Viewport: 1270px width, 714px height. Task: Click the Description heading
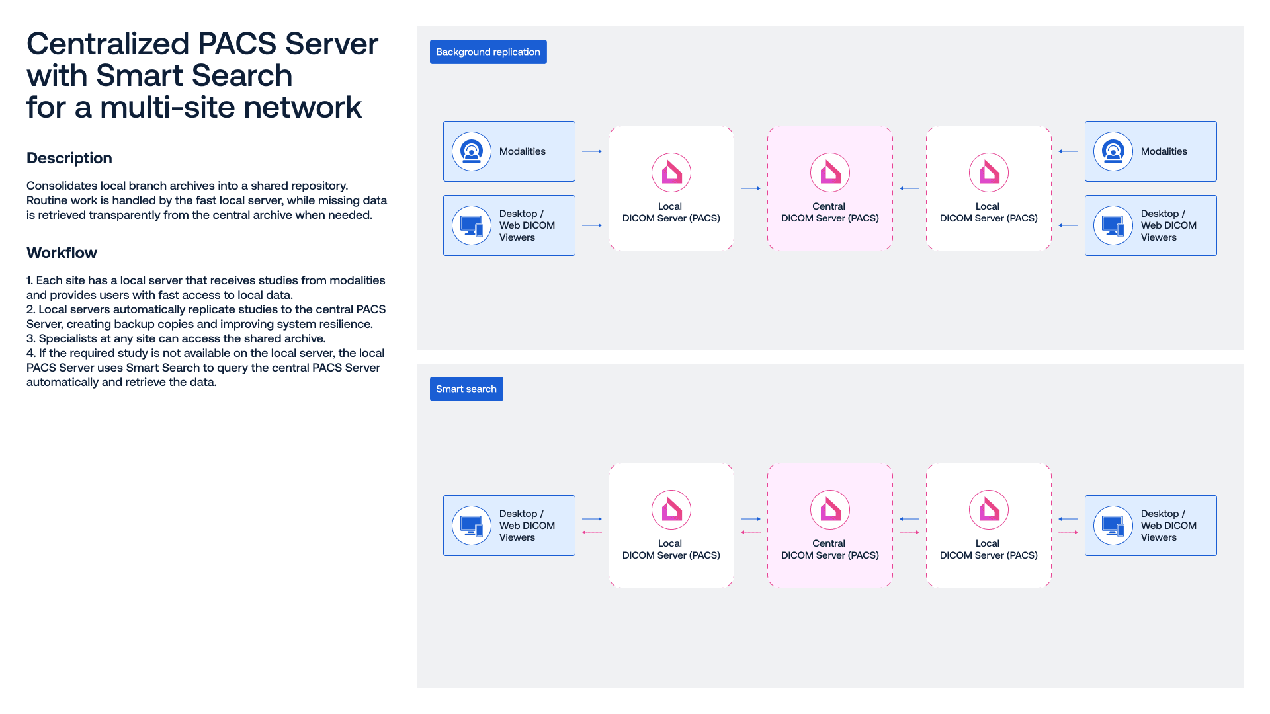click(x=69, y=158)
